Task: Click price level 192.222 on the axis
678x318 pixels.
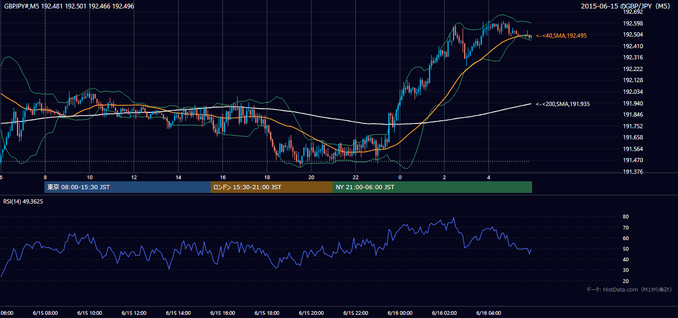Action: [x=632, y=69]
